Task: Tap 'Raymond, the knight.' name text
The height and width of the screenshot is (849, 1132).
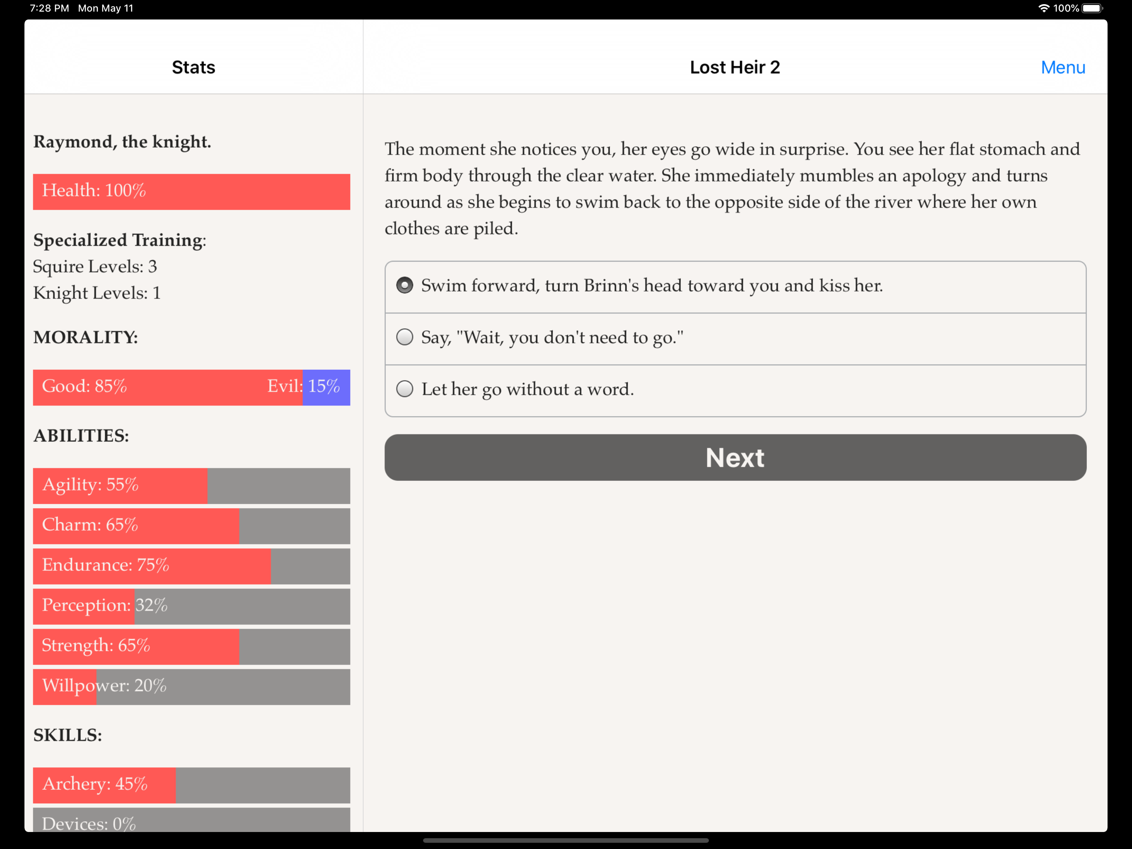Action: point(122,142)
